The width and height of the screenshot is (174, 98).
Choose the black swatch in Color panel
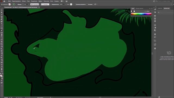click(x=133, y=11)
